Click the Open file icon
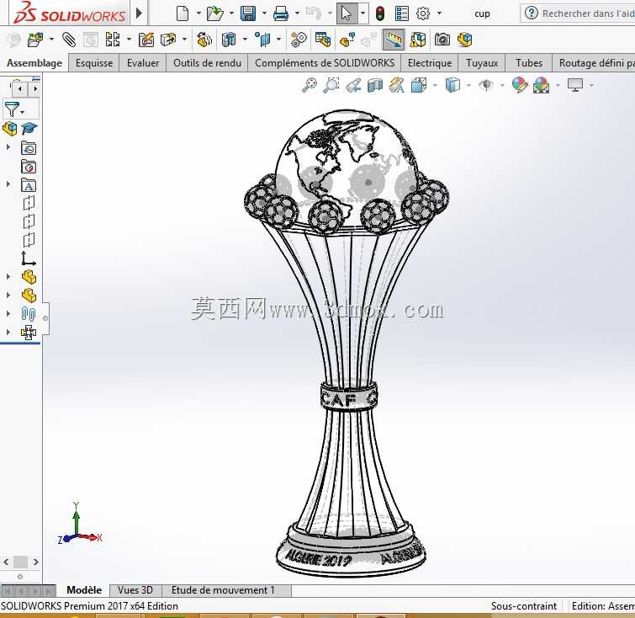The height and width of the screenshot is (618, 635). 215,13
